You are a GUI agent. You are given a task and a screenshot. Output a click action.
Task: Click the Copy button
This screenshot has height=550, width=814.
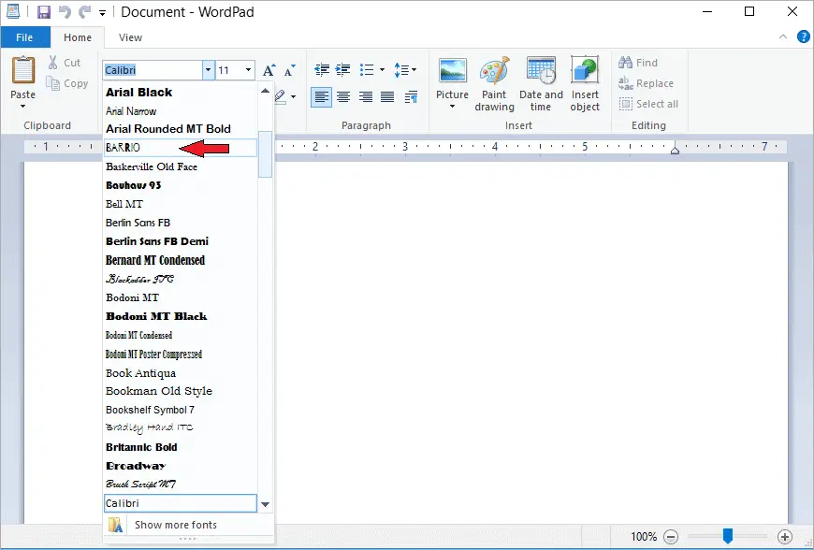pyautogui.click(x=67, y=83)
